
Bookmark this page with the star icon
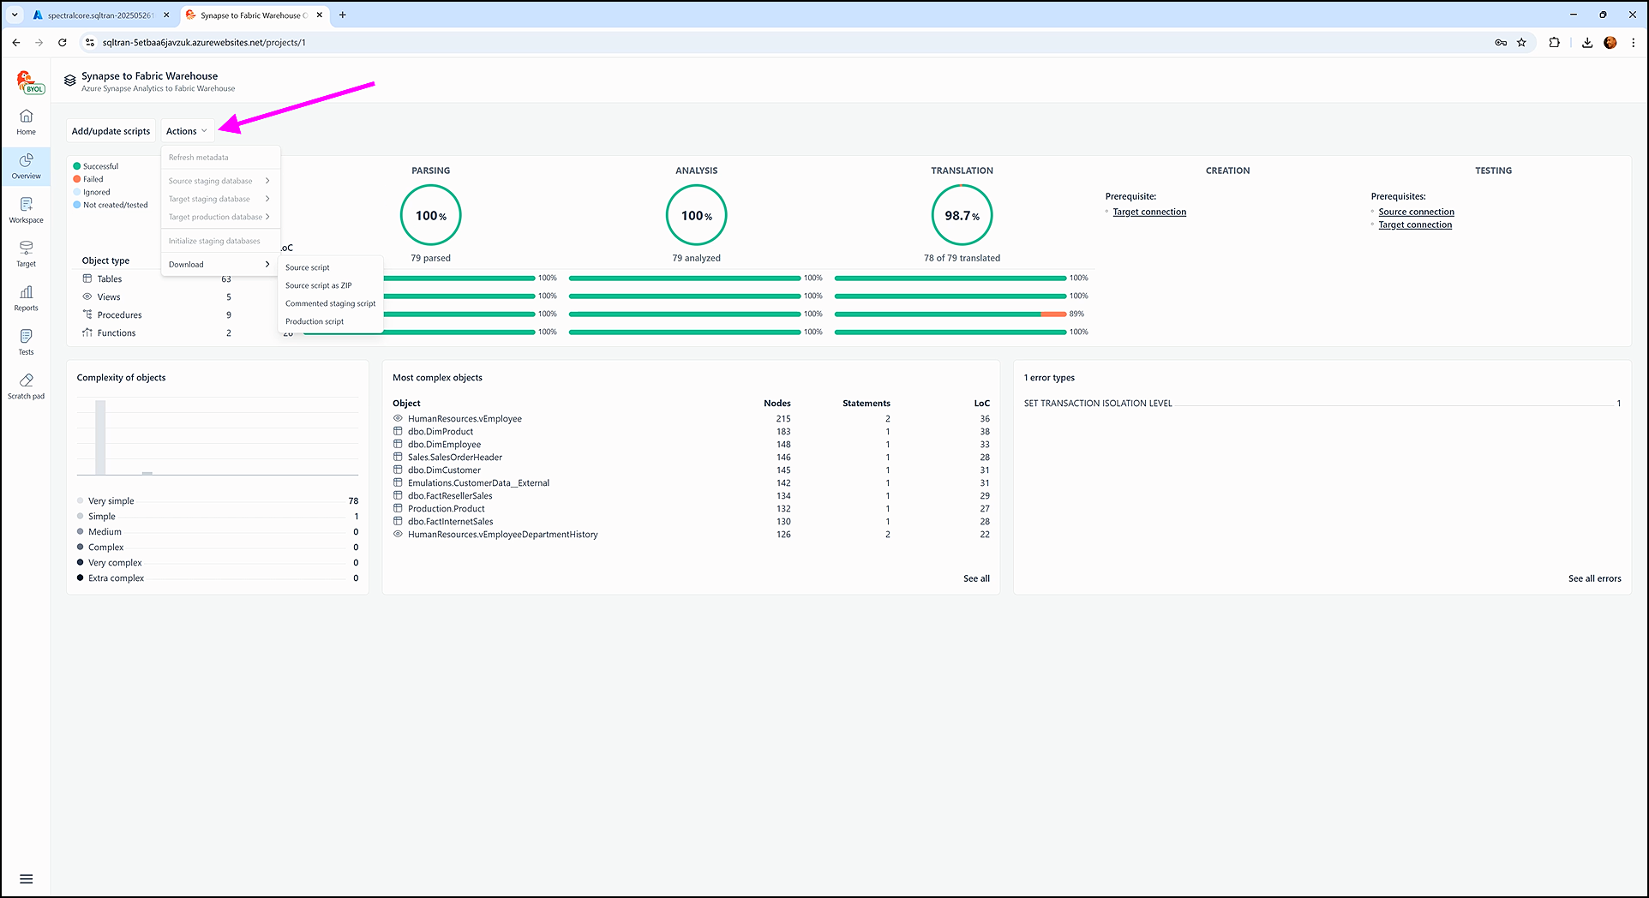[1521, 42]
